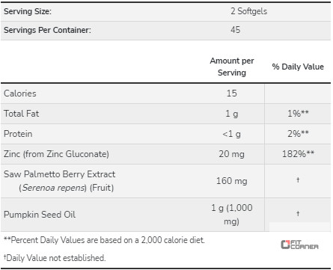Click the 45 servings value
This screenshot has width=333, height=270.
[235, 30]
